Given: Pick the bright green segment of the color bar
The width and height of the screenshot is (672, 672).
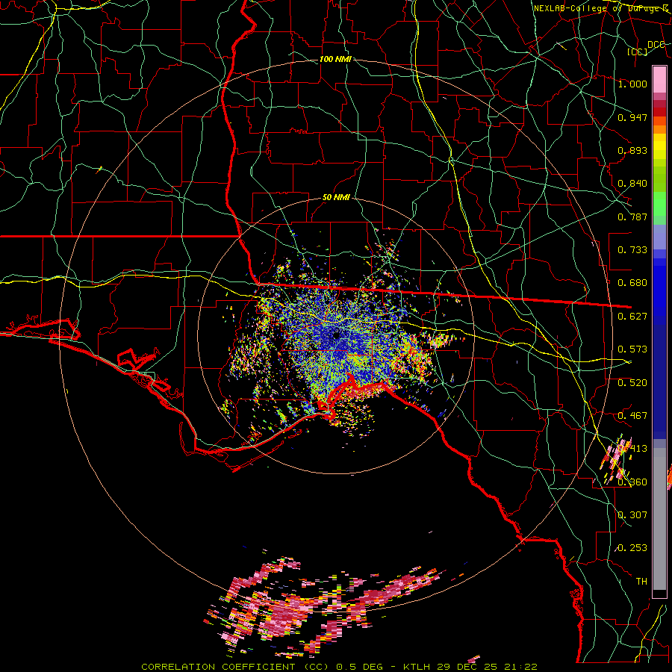Looking at the screenshot, I should click(659, 204).
